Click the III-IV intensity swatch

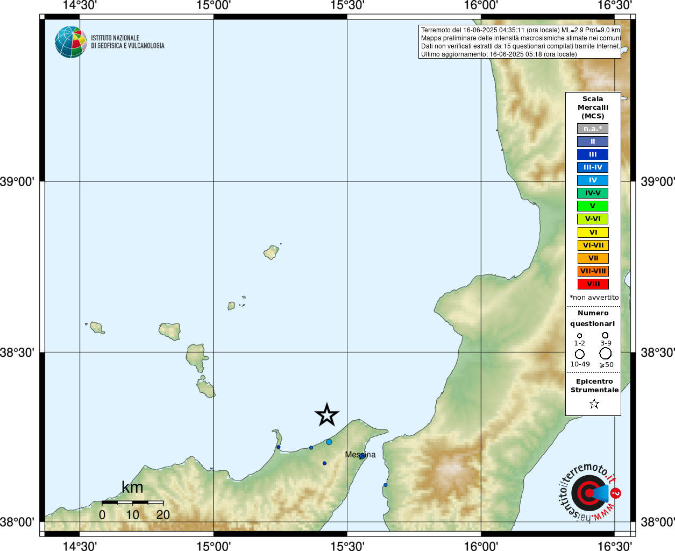pos(593,167)
